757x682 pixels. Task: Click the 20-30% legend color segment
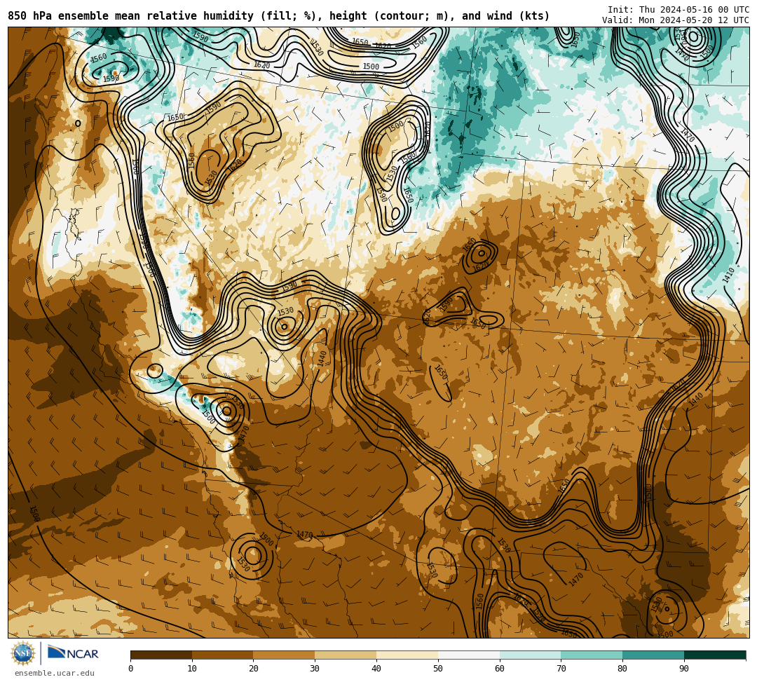point(285,655)
